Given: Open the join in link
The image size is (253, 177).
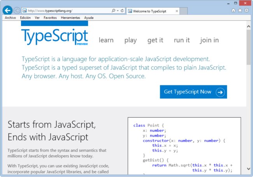Looking at the screenshot, I should pyautogui.click(x=209, y=40).
